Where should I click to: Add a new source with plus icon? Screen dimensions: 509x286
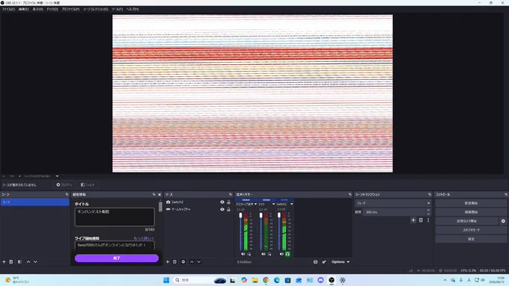[168, 261]
